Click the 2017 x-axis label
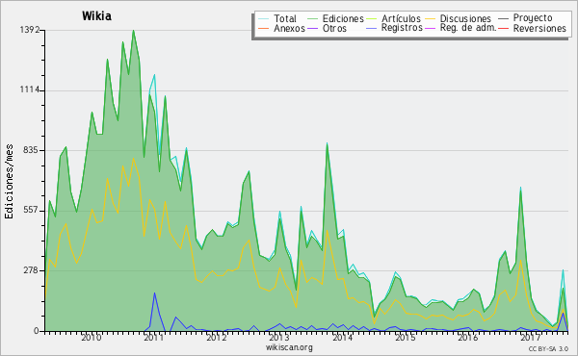The image size is (578, 356). pyautogui.click(x=531, y=338)
